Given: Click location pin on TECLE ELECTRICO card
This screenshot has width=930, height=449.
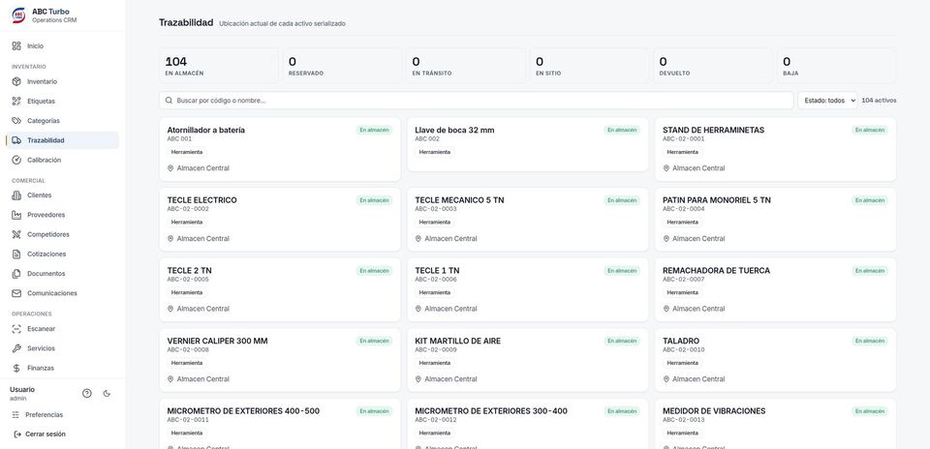Looking at the screenshot, I should coord(170,239).
